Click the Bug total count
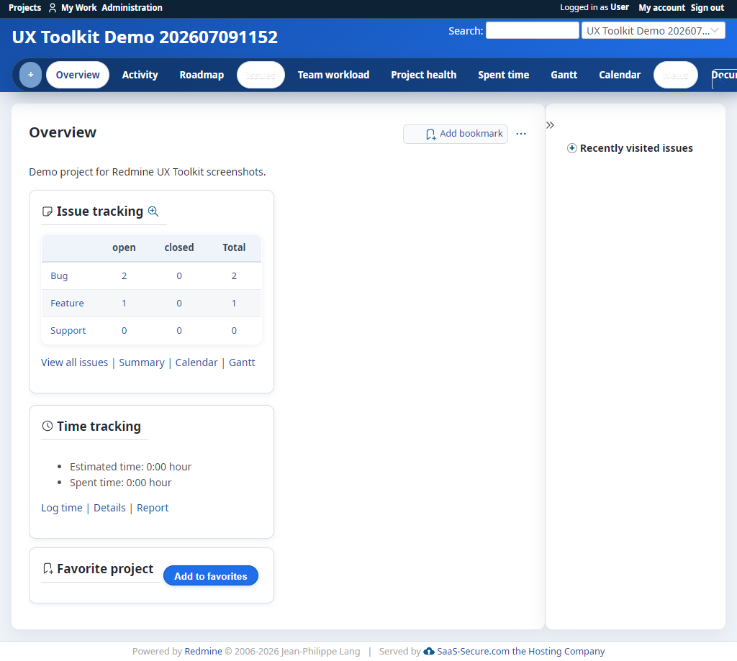737x661 pixels. tap(234, 276)
